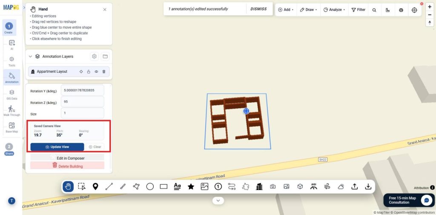Dismiss the annotation edited notification
436x215 pixels.
[x=258, y=9]
